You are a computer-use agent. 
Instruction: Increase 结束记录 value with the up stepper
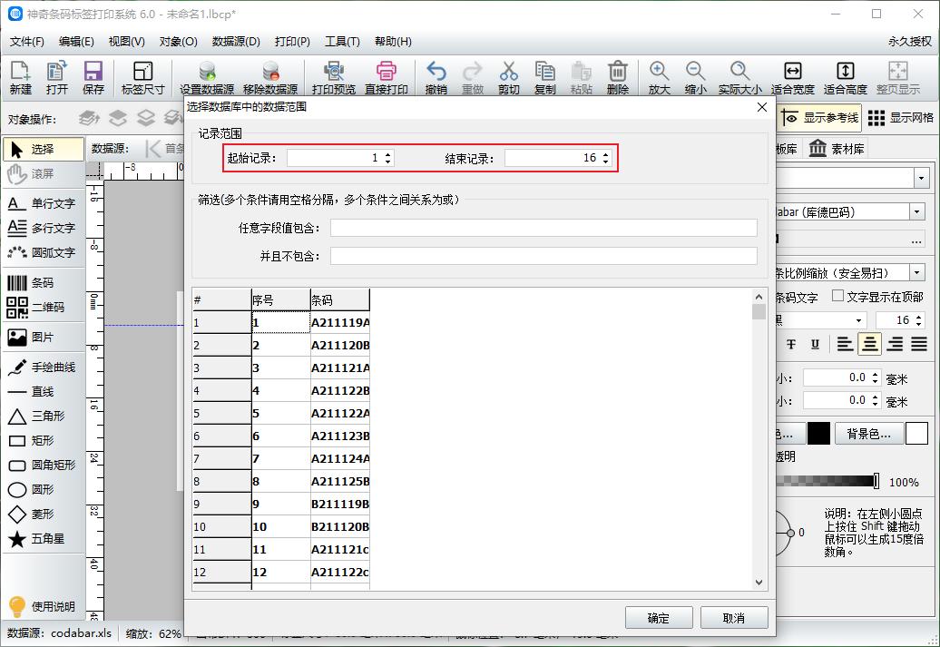pyautogui.click(x=605, y=152)
